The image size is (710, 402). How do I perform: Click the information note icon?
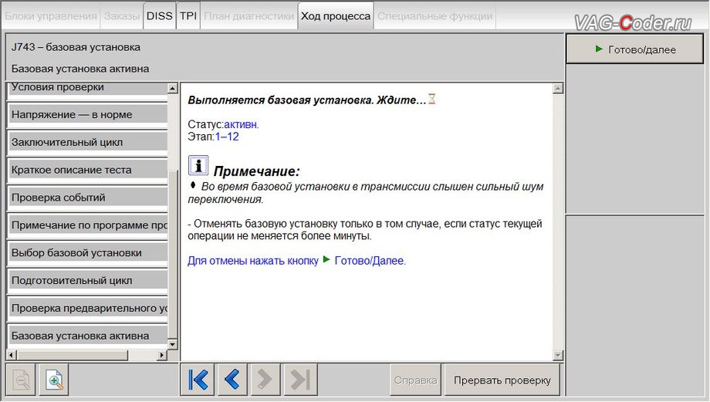[x=198, y=165]
